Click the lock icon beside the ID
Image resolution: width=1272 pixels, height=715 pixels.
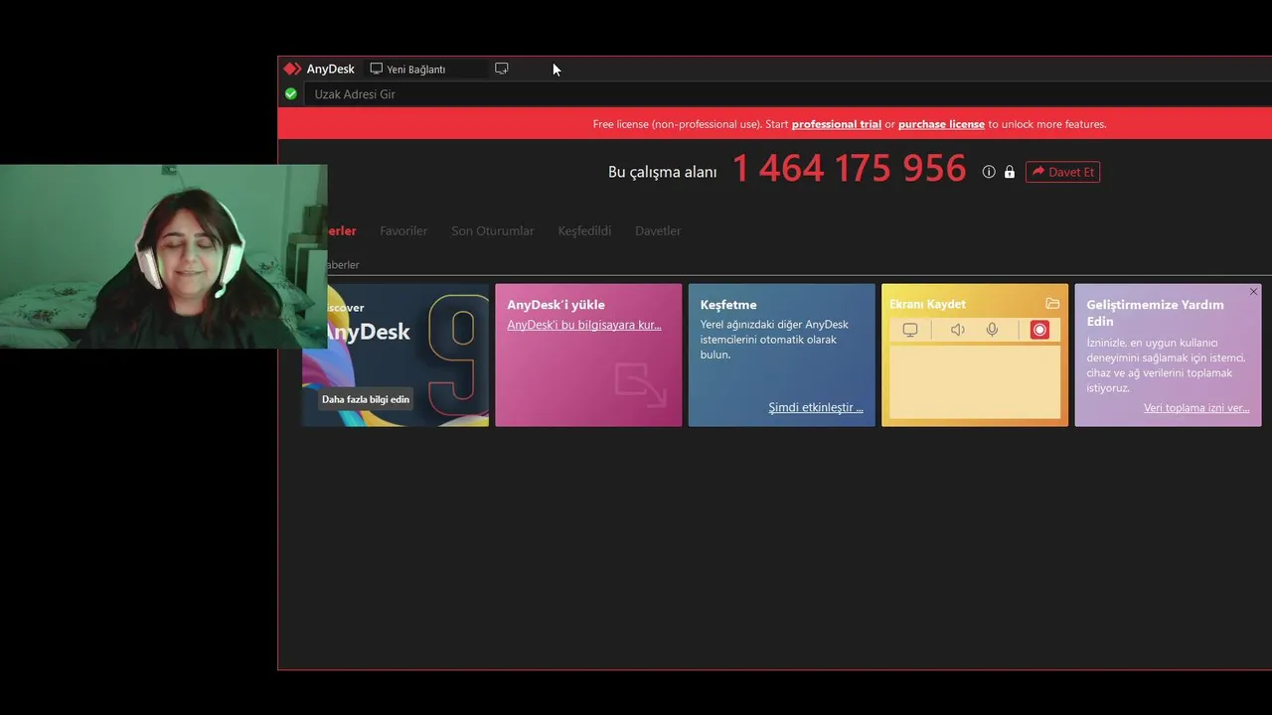[1010, 172]
